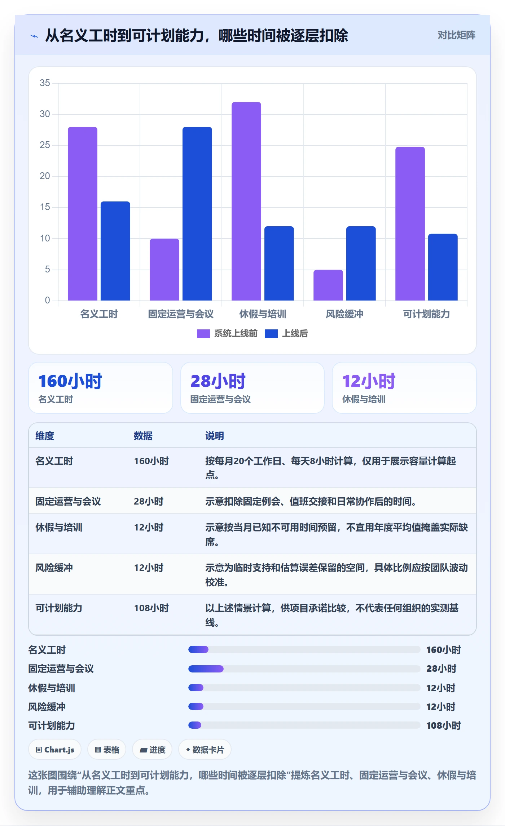Click the 160小时 cell in the table
The image size is (505, 826).
151,461
